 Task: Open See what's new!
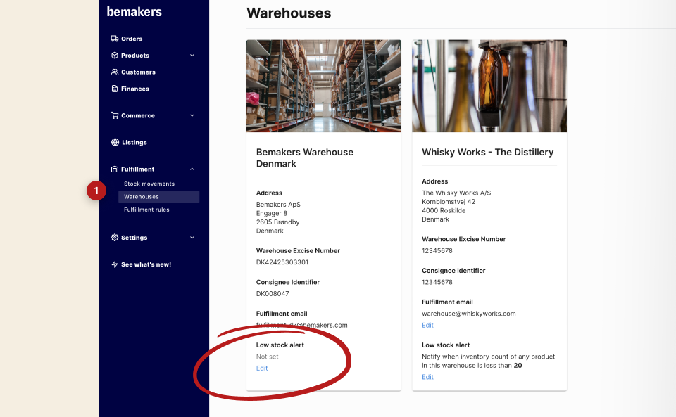tap(146, 264)
